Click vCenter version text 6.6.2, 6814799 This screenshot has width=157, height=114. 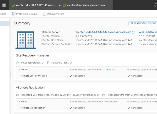click(x=84, y=36)
